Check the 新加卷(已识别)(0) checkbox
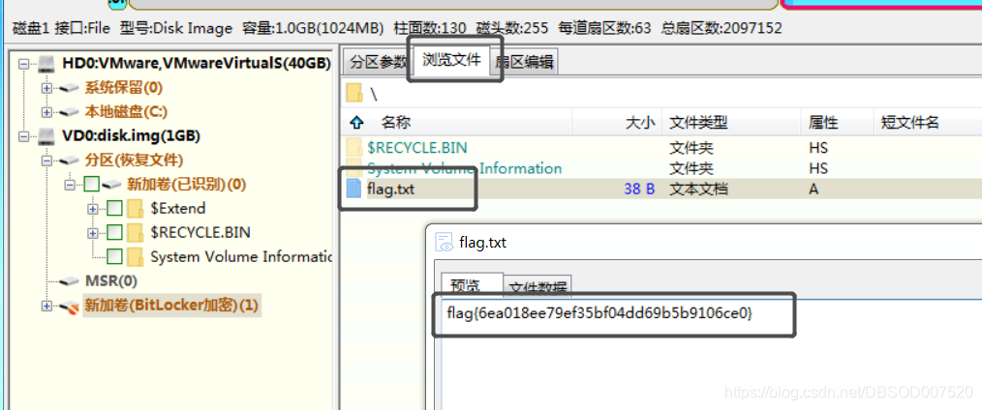The width and height of the screenshot is (982, 410). point(91,184)
